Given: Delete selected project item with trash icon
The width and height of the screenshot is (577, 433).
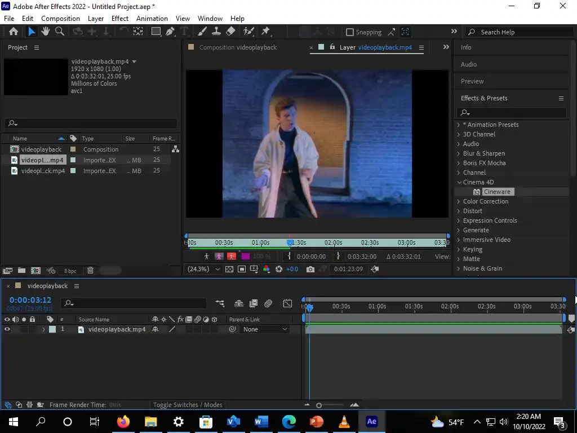Looking at the screenshot, I should pos(91,271).
